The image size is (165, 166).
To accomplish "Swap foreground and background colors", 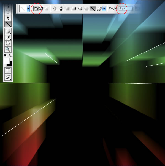I will coord(10,55).
